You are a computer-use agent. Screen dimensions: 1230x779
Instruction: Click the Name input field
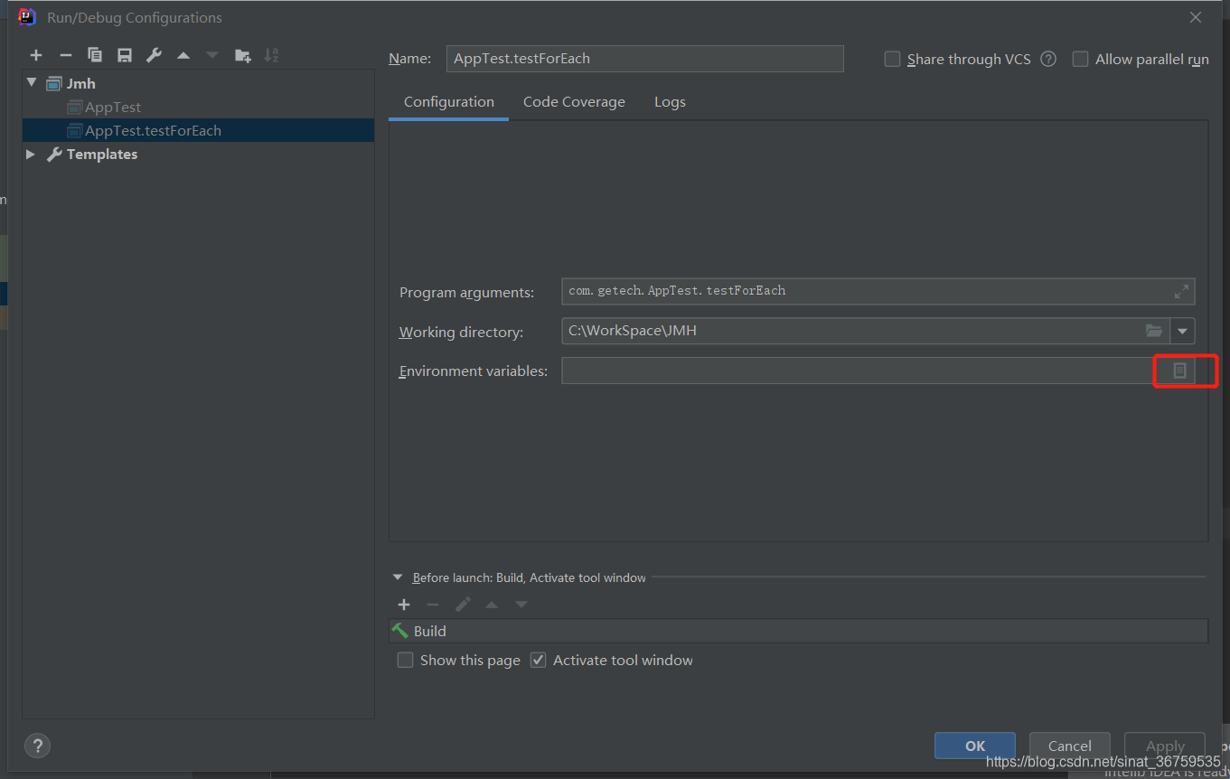click(644, 59)
